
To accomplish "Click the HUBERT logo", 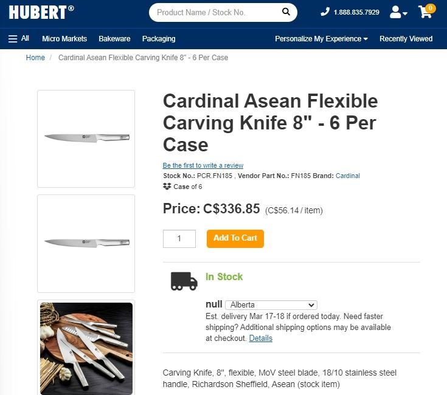I will pyautogui.click(x=41, y=12).
